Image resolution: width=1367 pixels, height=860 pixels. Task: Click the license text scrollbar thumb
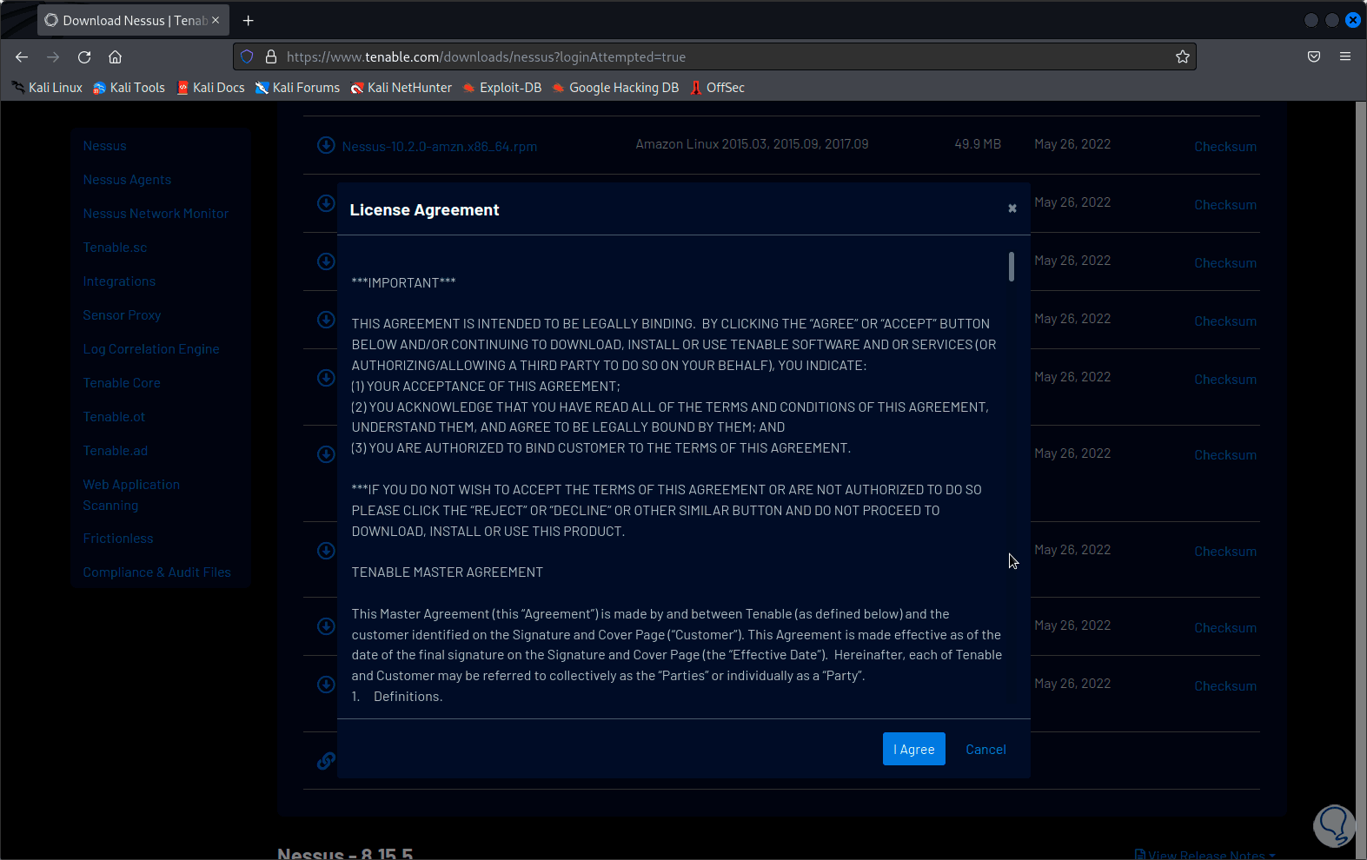tap(1011, 267)
